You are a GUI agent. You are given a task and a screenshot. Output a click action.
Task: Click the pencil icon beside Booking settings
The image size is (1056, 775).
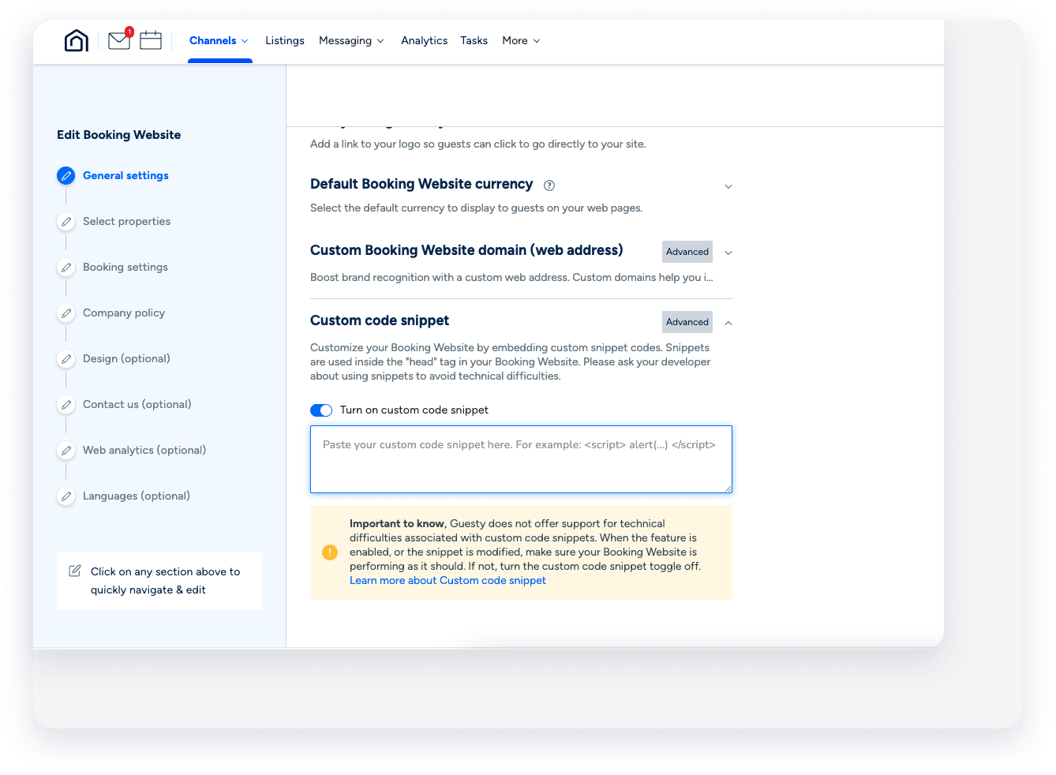point(66,268)
